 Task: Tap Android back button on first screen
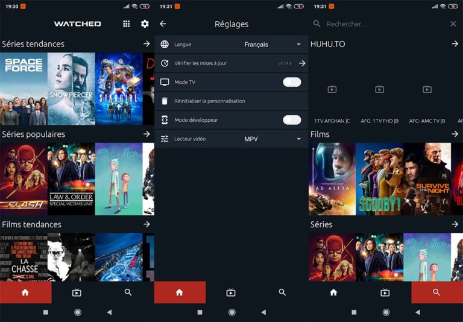[109, 312]
